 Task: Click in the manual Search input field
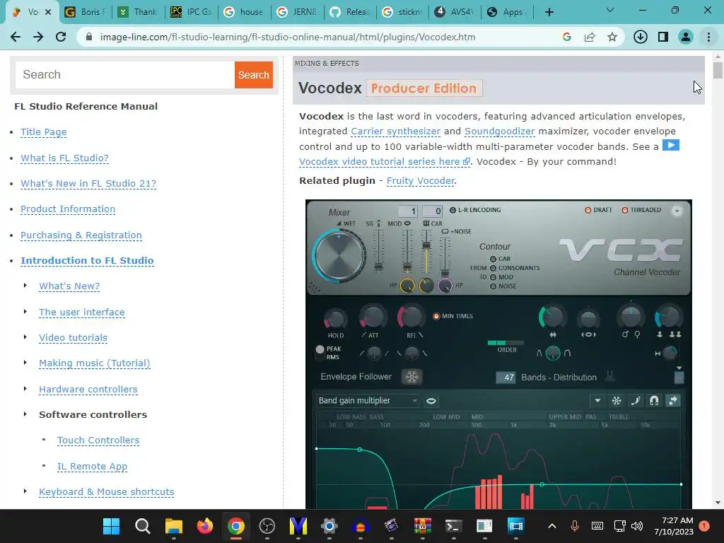(124, 75)
